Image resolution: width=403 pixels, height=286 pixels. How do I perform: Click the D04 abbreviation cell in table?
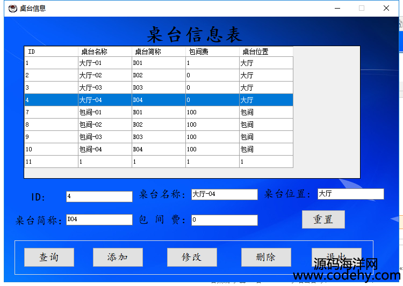(x=159, y=100)
